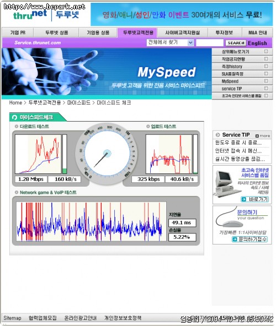Open the 실시간 동영상을 끊김... tip
Viewport: 276px width, 326px height.
[x=240, y=159]
